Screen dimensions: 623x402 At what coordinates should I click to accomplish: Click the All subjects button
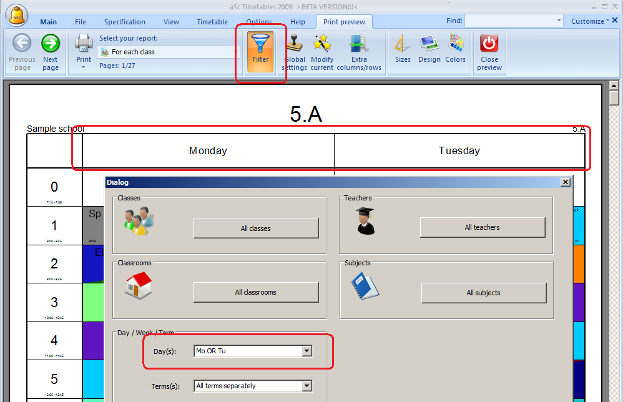coord(483,293)
